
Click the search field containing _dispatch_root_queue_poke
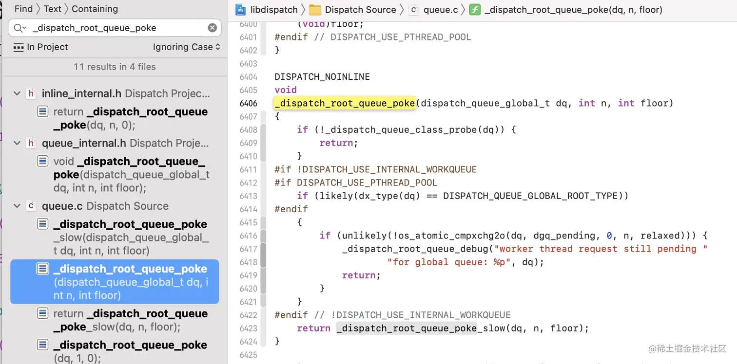click(115, 28)
